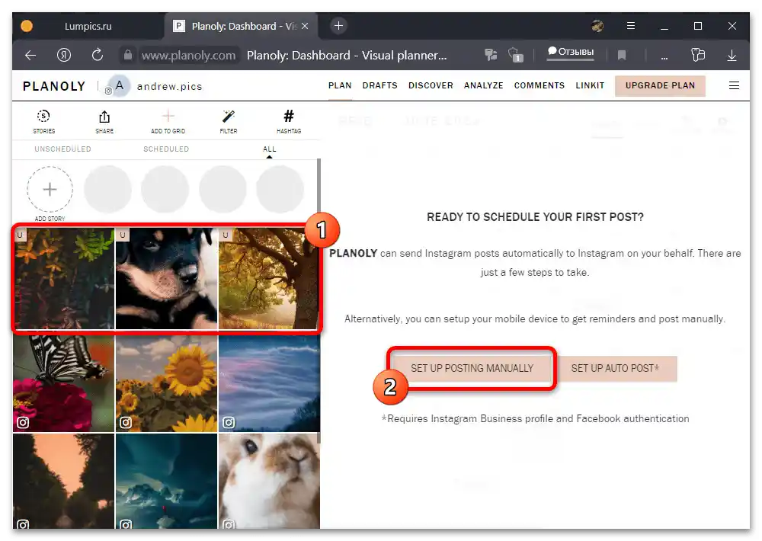762x541 pixels.
Task: Select the puppy unscheduled photo
Action: tap(166, 279)
